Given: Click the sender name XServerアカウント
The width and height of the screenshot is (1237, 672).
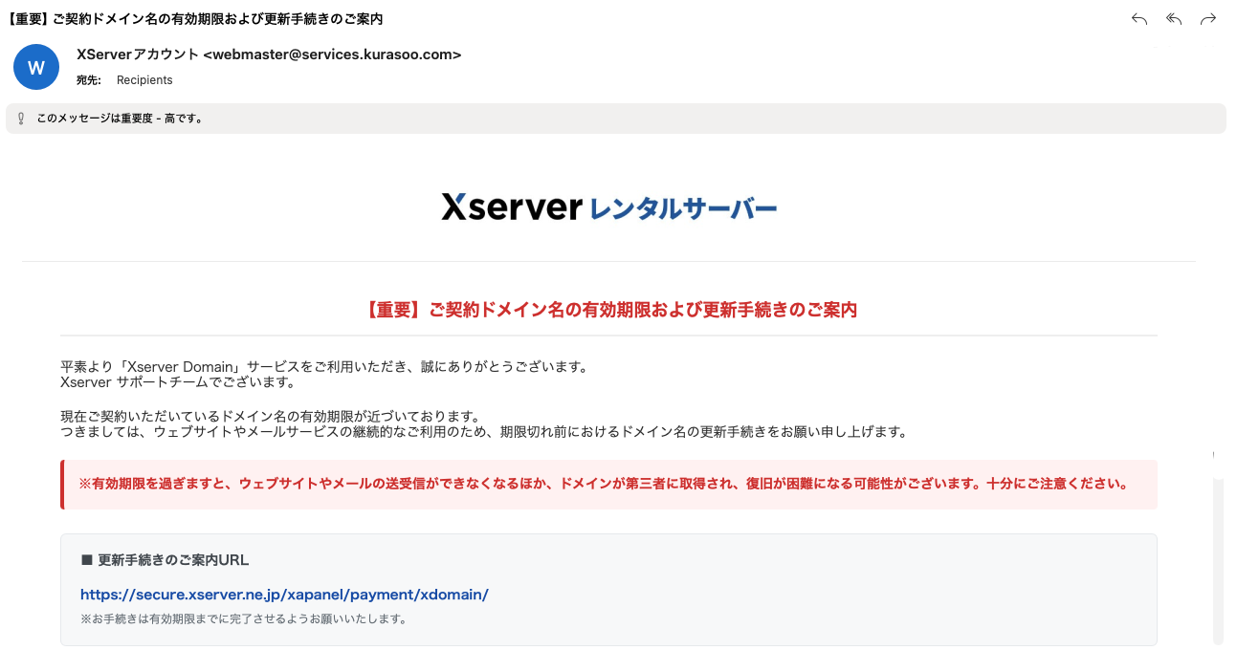Looking at the screenshot, I should pos(138,54).
